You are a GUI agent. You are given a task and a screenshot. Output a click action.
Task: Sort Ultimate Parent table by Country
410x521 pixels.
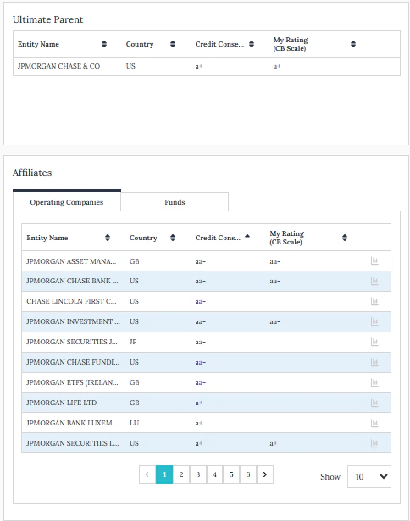[173, 44]
